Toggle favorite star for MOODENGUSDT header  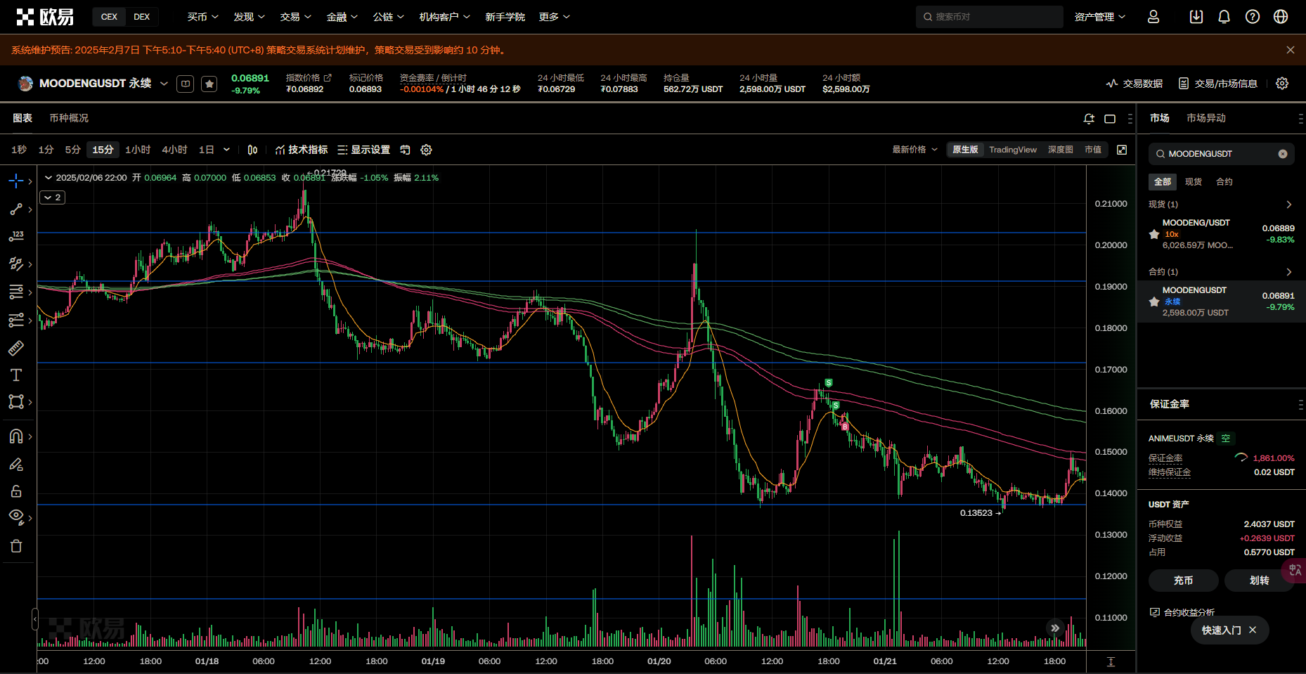tap(209, 84)
